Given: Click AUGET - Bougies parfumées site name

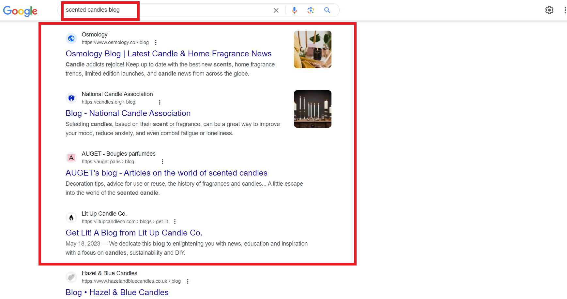Looking at the screenshot, I should [118, 154].
